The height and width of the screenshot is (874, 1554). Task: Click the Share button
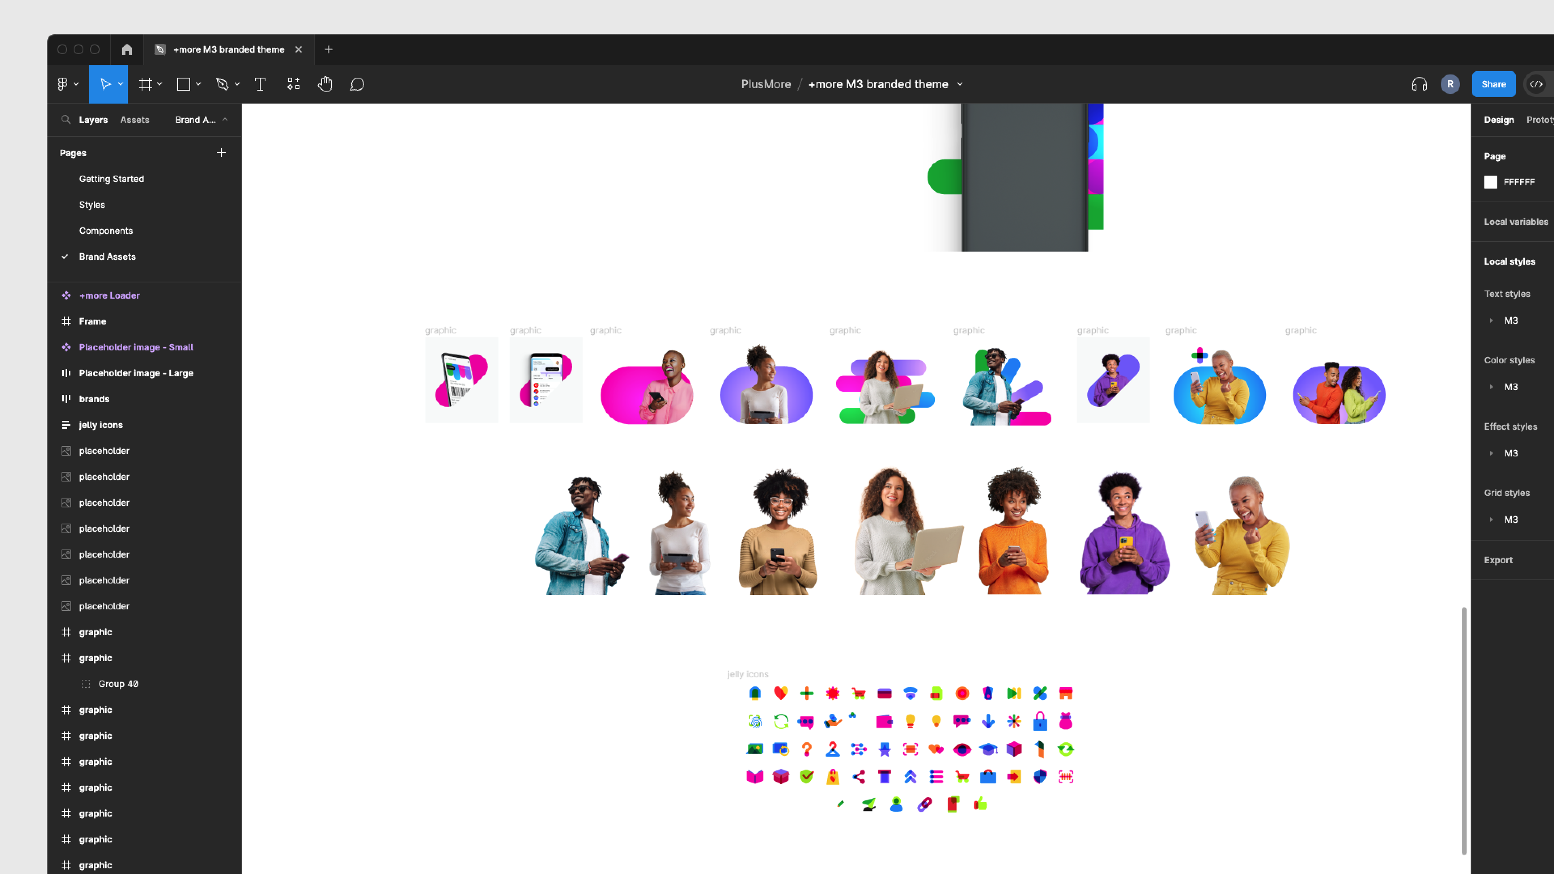click(x=1493, y=84)
